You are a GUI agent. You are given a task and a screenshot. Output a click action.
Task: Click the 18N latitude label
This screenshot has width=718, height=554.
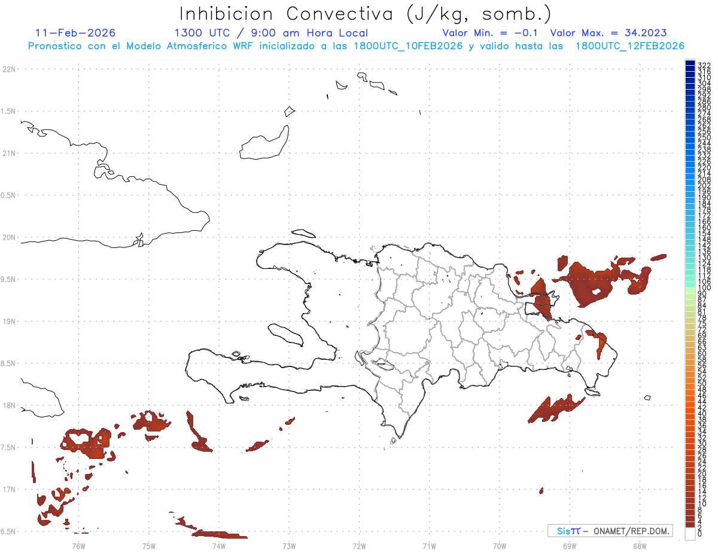9,405
